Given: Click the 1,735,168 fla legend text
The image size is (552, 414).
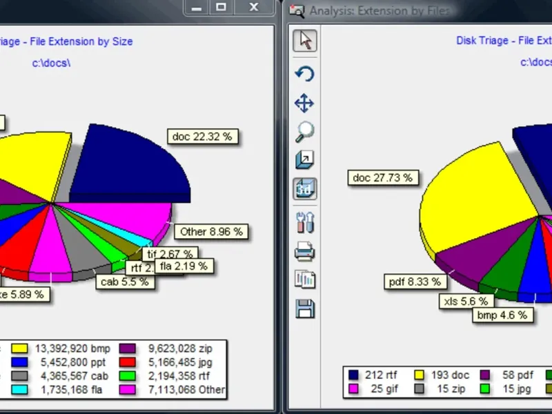Looking at the screenshot, I should [72, 389].
